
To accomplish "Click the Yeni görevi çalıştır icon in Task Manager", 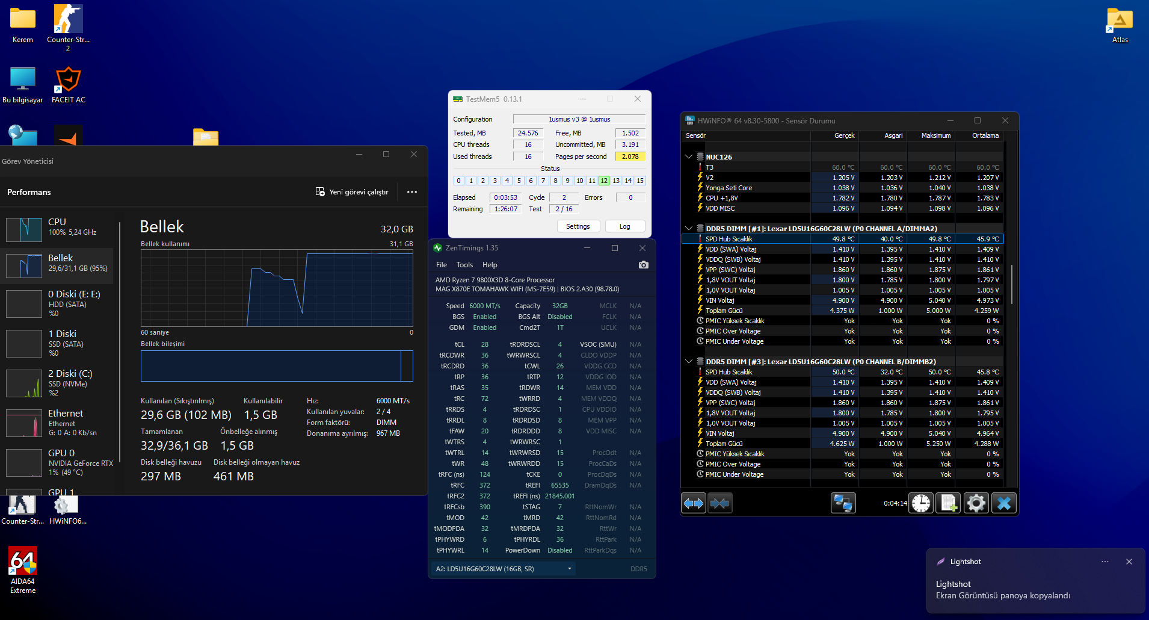I will pyautogui.click(x=320, y=192).
